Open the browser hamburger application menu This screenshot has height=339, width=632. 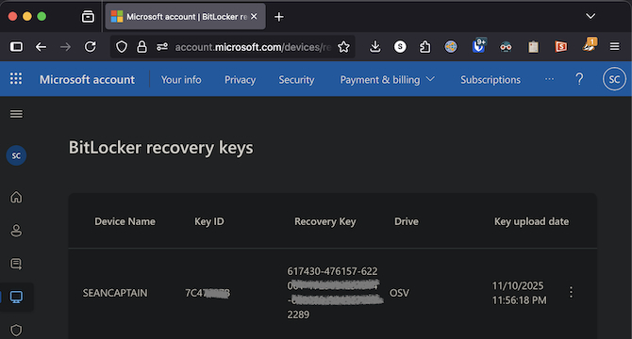click(615, 47)
